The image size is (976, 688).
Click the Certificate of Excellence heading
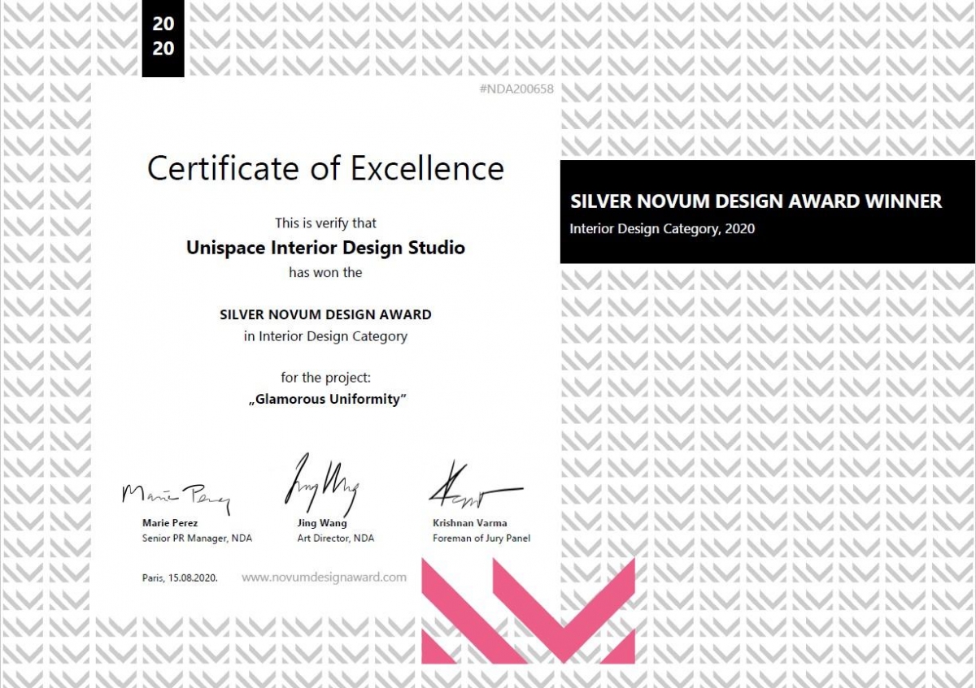click(x=325, y=168)
